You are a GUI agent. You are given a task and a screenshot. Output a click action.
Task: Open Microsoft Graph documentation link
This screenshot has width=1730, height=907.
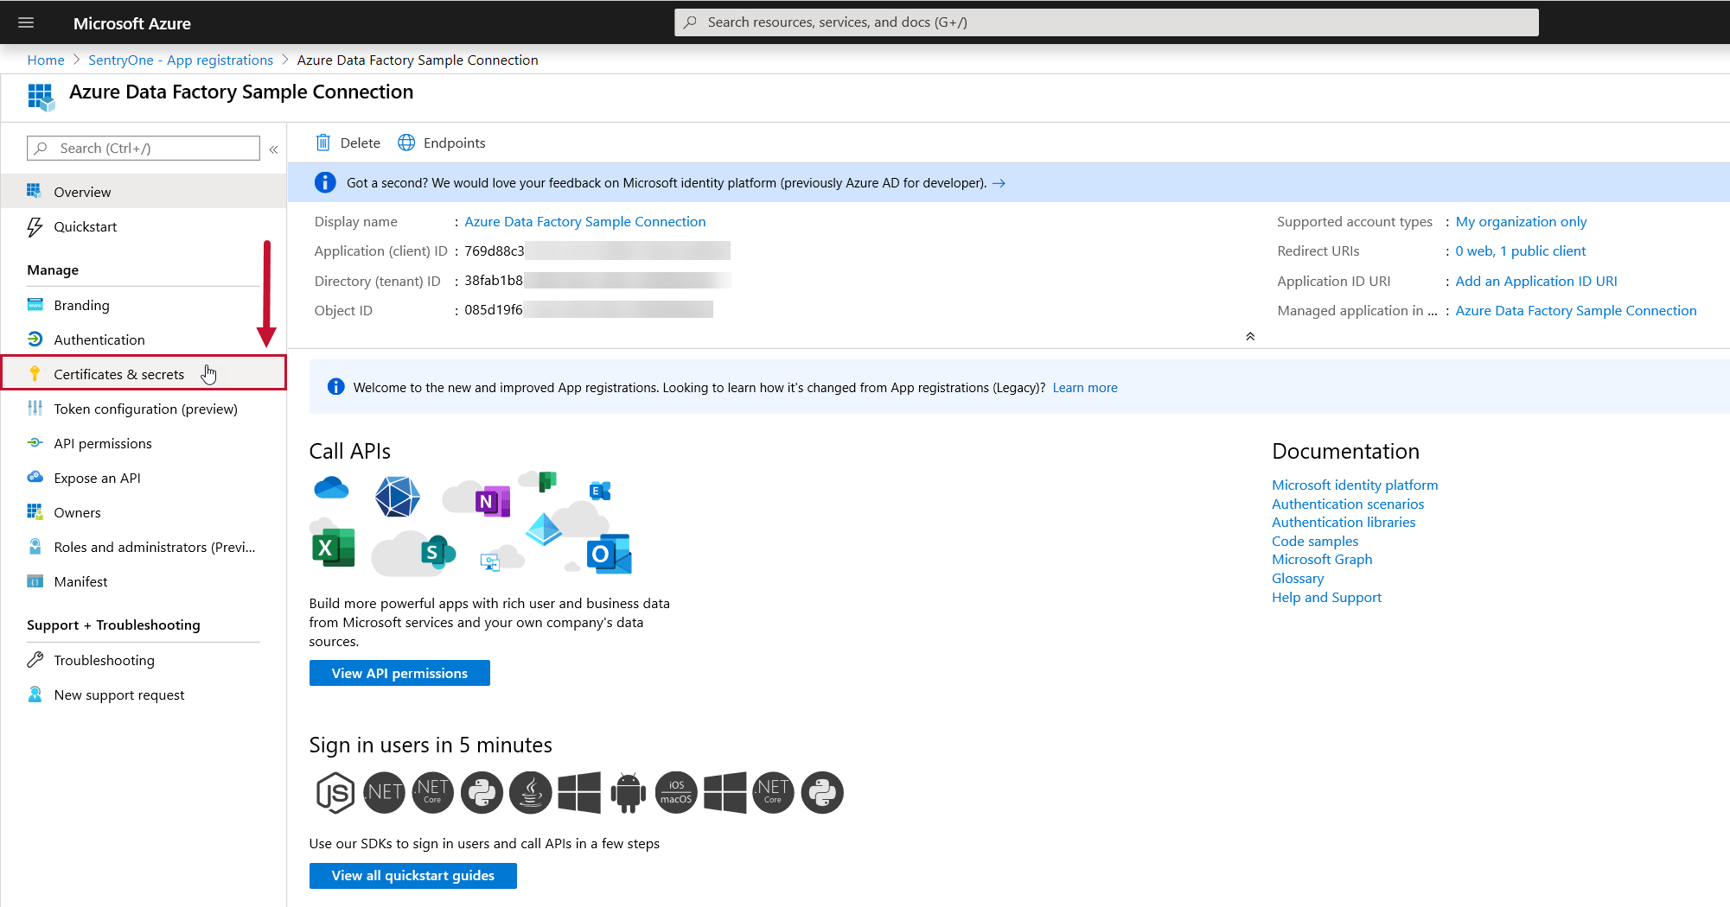pos(1322,559)
